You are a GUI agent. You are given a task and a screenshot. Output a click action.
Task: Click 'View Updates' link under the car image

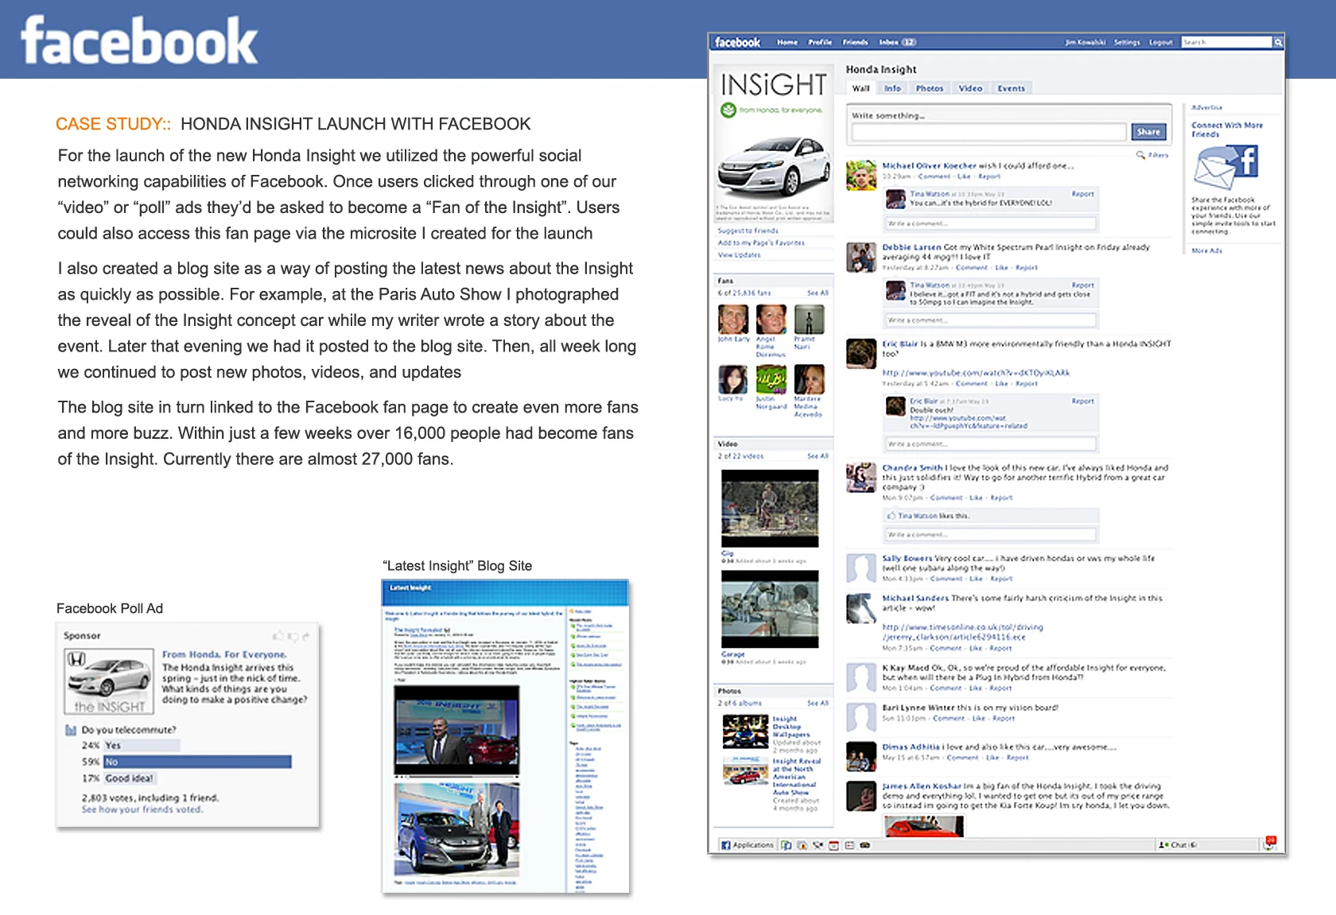[x=739, y=255]
